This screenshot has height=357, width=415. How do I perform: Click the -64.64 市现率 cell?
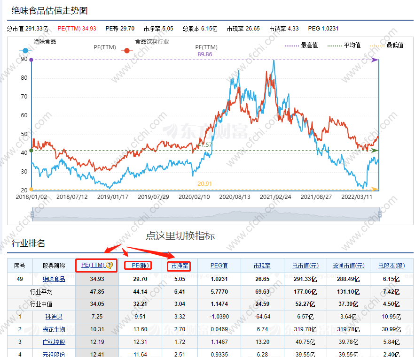click(x=262, y=317)
